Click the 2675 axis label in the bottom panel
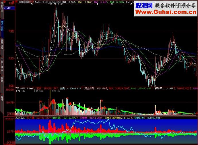Image resolution: width=198 pixels, height=145 pixels. tap(10, 131)
